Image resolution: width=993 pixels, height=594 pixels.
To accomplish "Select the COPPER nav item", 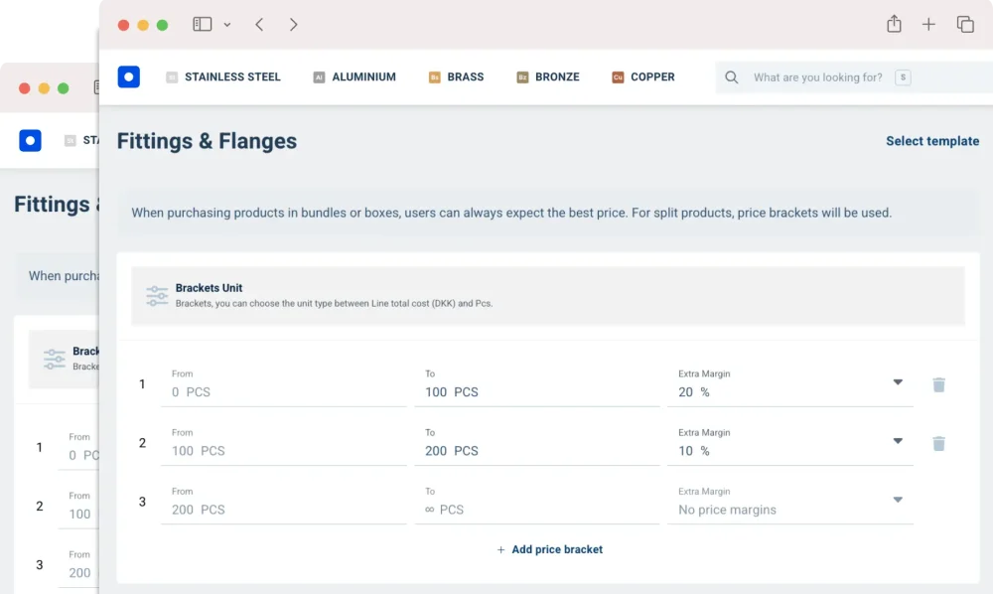I will tap(652, 76).
